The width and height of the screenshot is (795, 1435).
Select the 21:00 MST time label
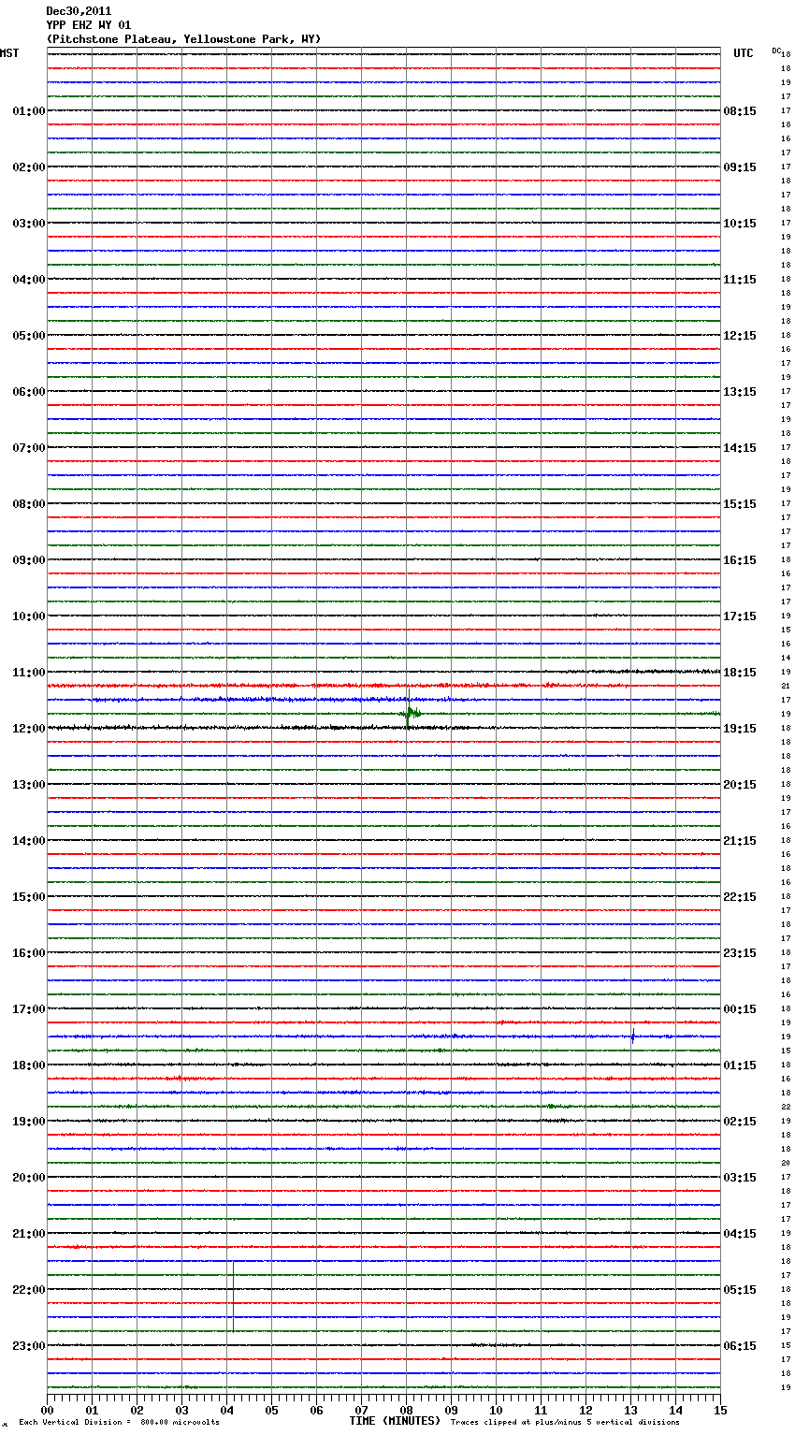click(x=28, y=1234)
